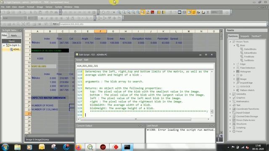Click the EXPECTED MATRIX DIMENSION cell
The height and width of the screenshot is (151, 269).
[x=48, y=98]
